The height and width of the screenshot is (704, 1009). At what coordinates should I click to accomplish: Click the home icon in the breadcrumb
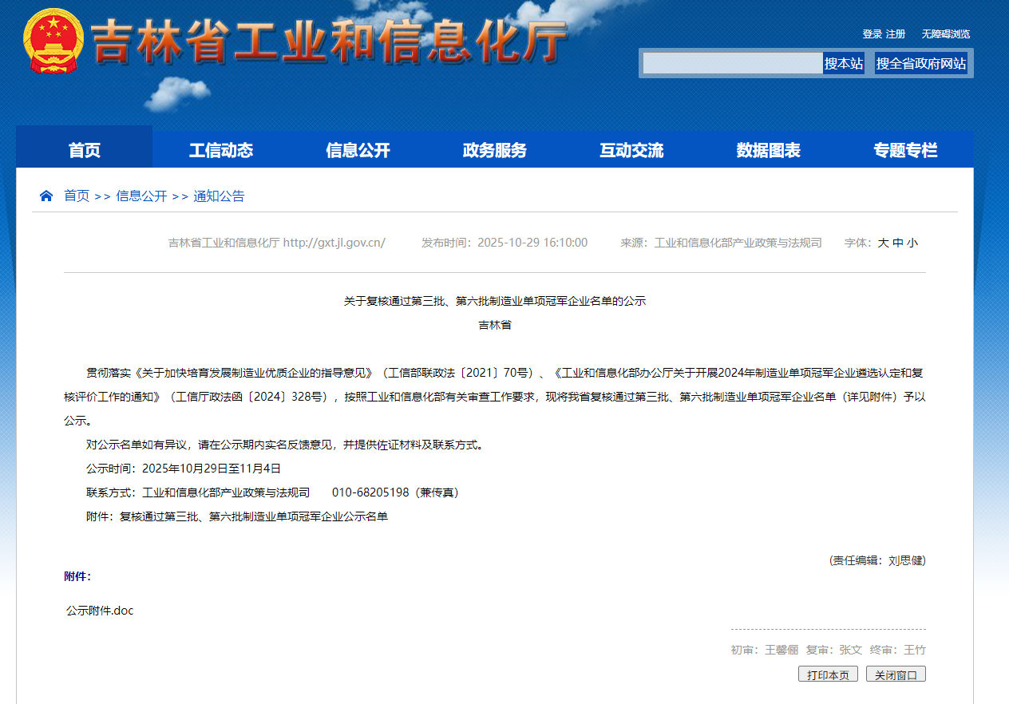point(46,195)
